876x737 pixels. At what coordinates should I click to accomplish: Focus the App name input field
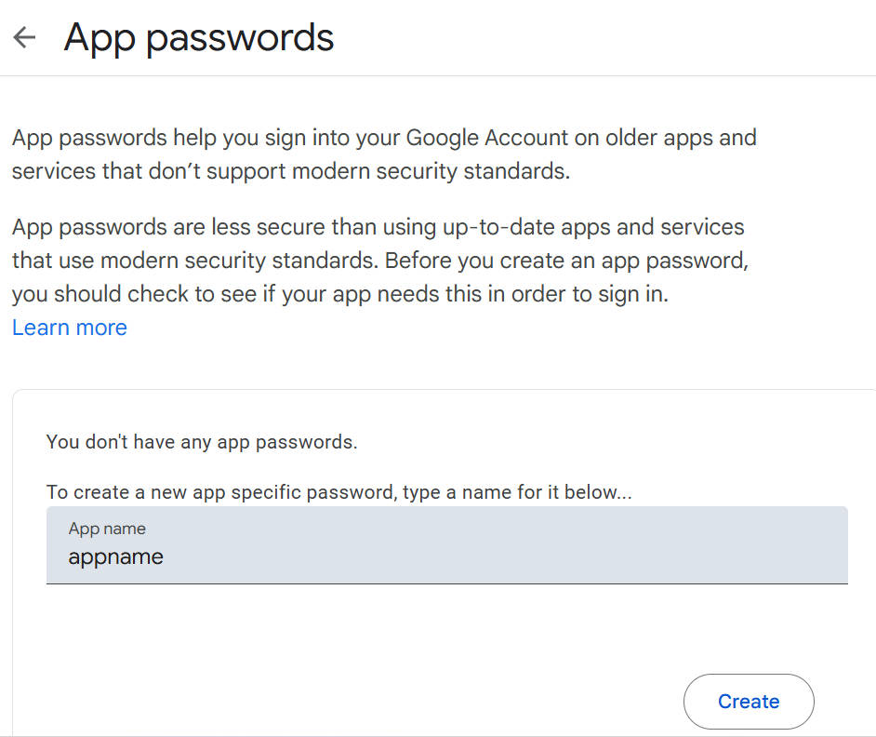pyautogui.click(x=446, y=545)
